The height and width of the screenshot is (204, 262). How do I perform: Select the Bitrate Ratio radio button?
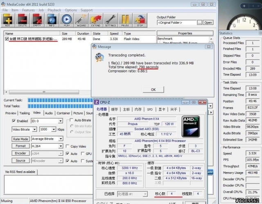click(72, 126)
